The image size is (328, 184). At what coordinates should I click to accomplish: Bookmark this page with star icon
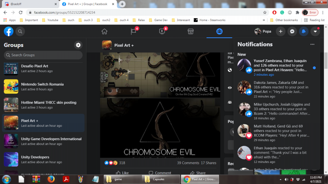click(x=265, y=12)
